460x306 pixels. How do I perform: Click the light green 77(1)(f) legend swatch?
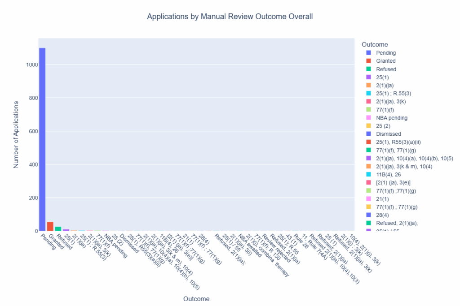pyautogui.click(x=368, y=110)
